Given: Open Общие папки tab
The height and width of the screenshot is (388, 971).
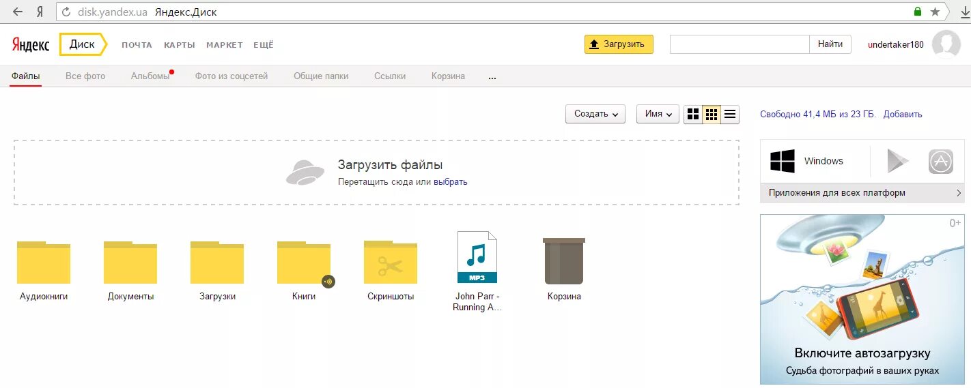Looking at the screenshot, I should coord(321,76).
